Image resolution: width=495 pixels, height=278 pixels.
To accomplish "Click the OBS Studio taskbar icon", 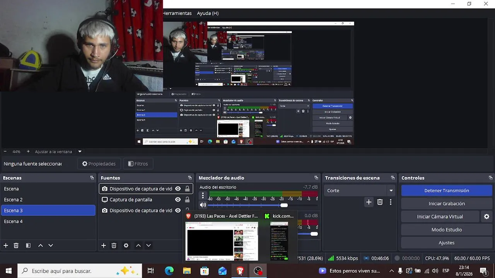I will (x=258, y=271).
